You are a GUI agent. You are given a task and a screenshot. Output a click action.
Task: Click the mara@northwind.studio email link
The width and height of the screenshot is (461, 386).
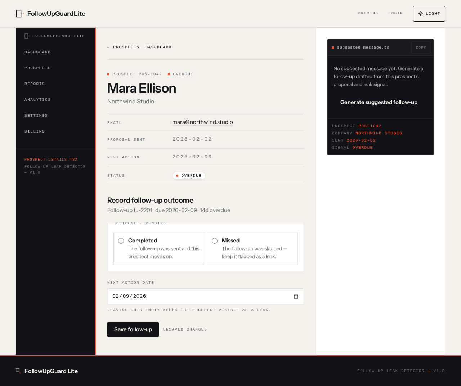pos(202,122)
